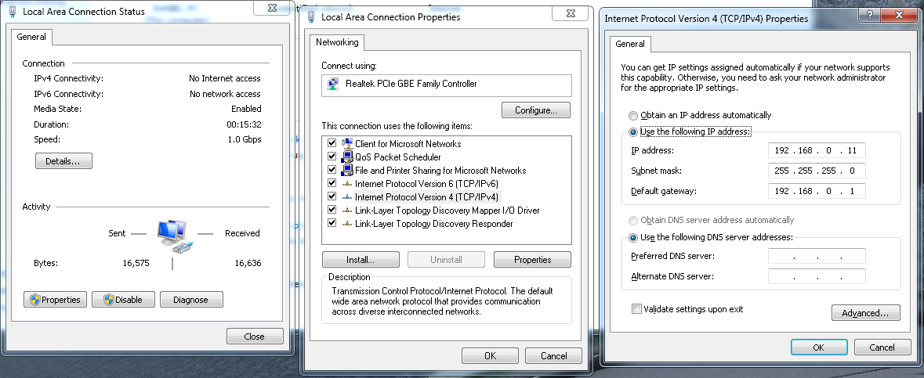Click the Default gateway address field
Image resolution: width=924 pixels, height=378 pixels.
pos(817,192)
